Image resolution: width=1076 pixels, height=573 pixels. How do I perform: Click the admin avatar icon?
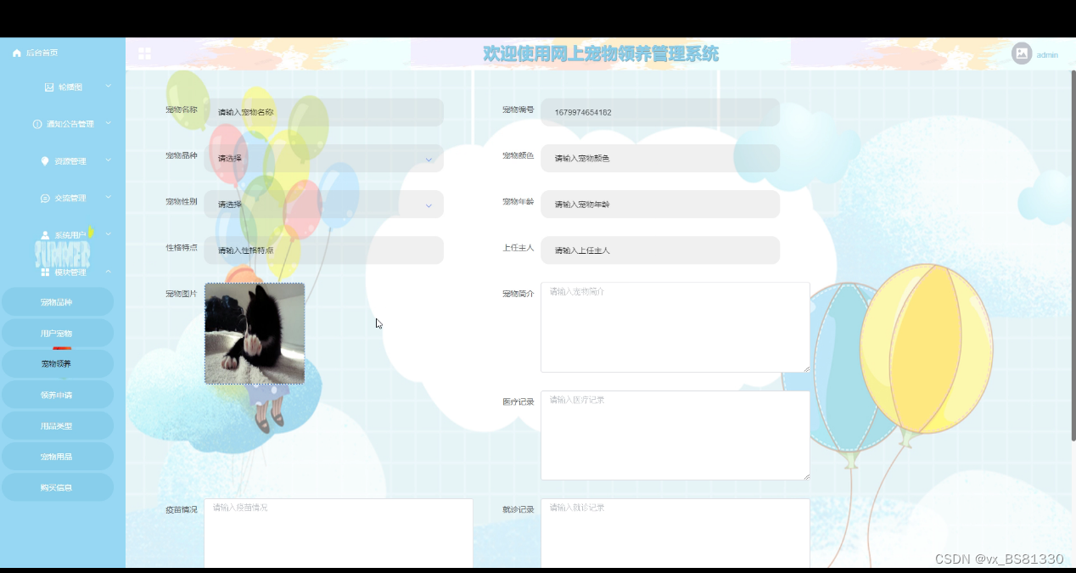coord(1022,53)
